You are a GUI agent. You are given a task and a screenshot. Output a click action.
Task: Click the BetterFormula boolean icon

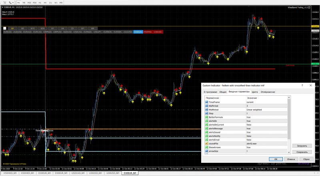(x=206, y=117)
